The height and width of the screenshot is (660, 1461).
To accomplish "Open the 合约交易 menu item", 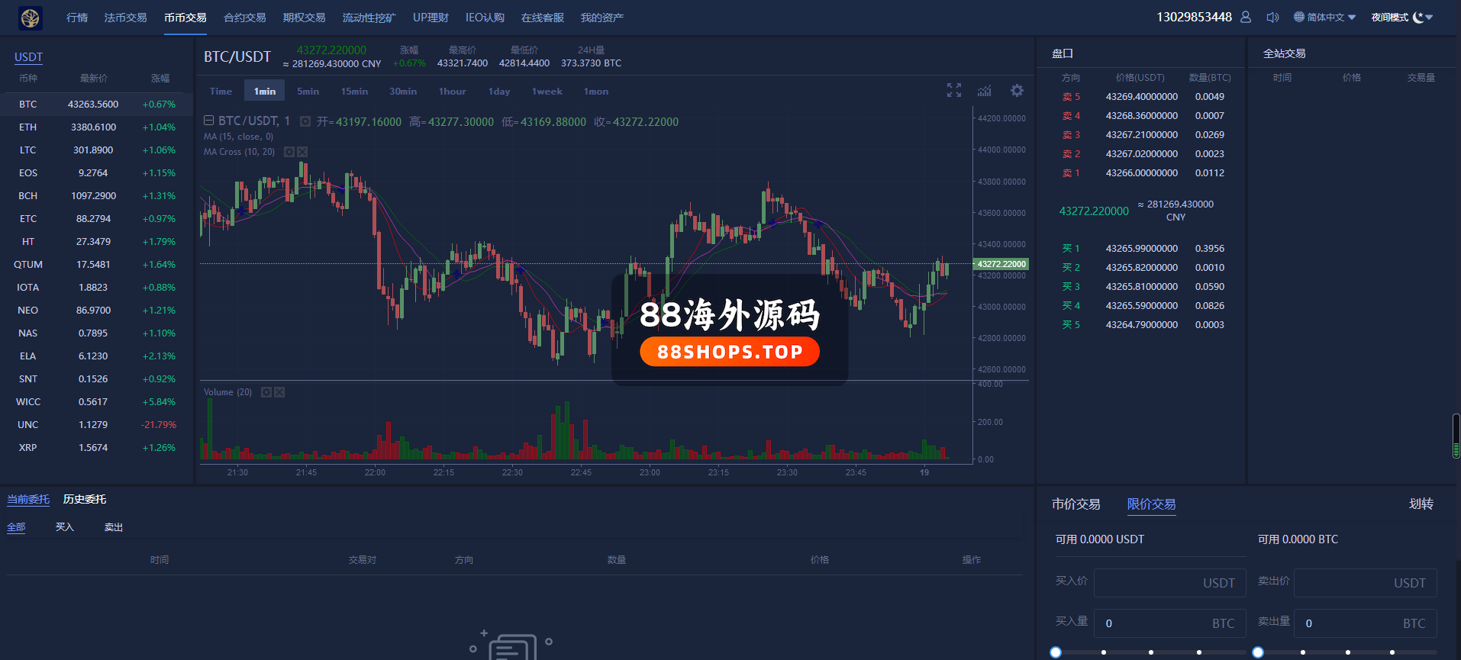I will click(245, 18).
